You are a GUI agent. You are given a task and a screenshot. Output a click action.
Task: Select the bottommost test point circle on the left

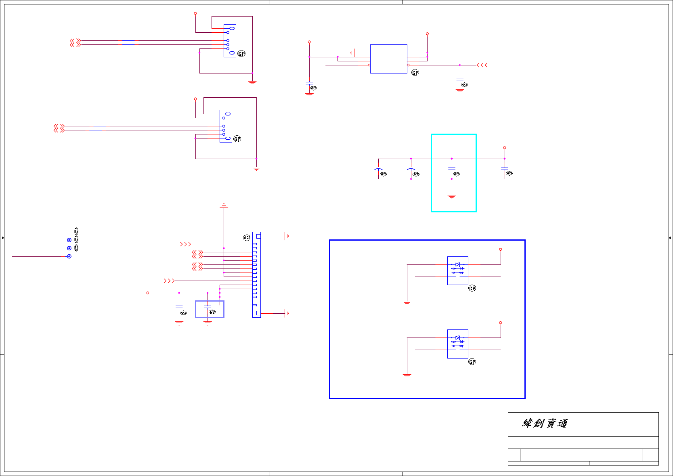tap(69, 256)
